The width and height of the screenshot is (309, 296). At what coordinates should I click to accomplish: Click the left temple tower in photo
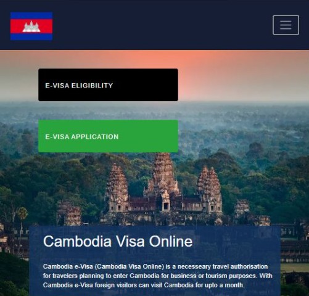(x=117, y=187)
